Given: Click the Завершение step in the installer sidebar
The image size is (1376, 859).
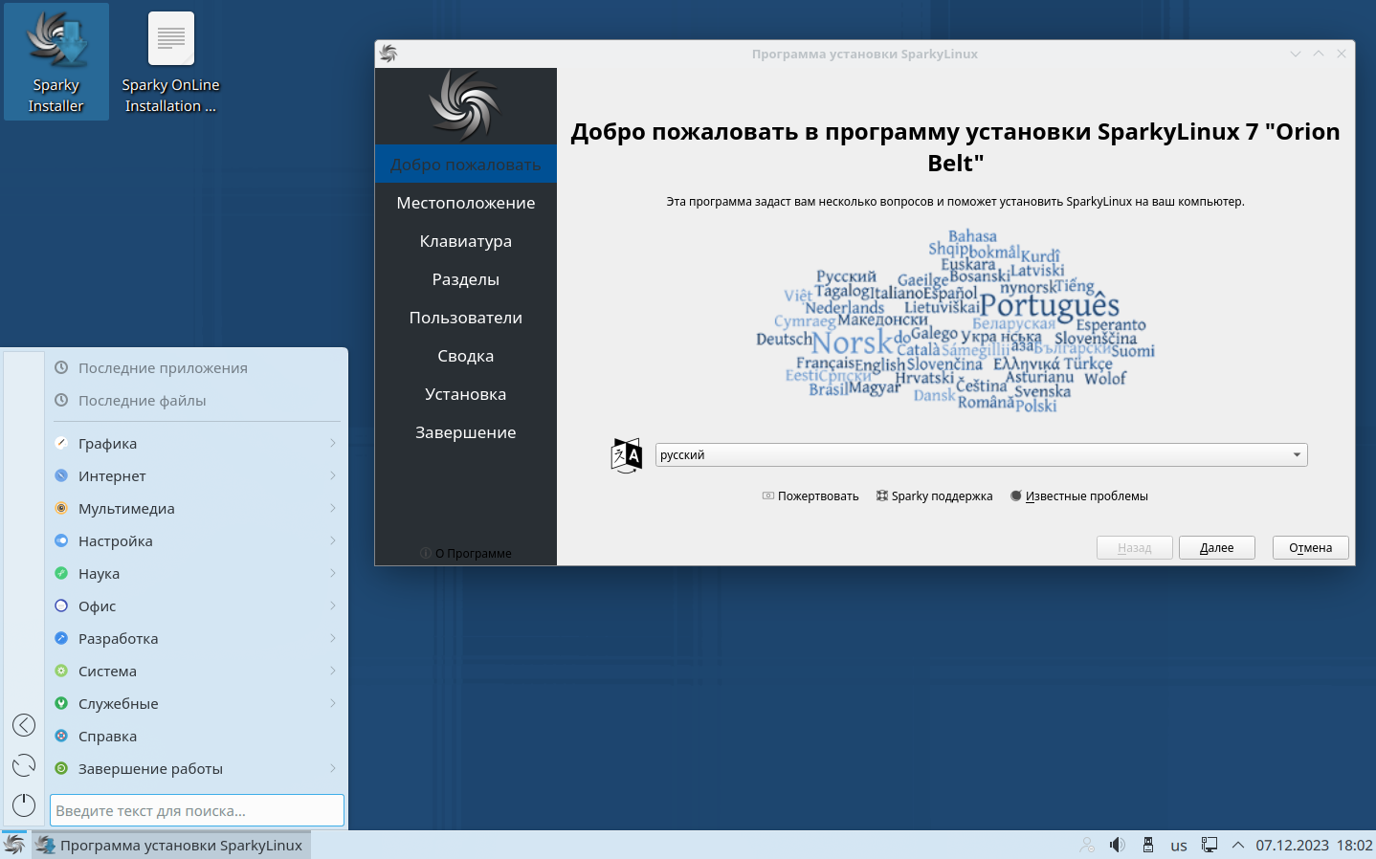Looking at the screenshot, I should coord(466,432).
